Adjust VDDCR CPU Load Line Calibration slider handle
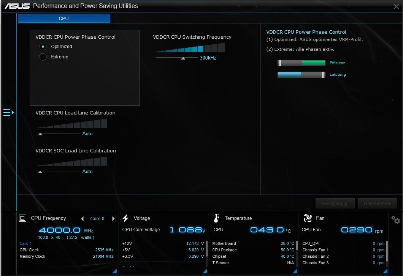Screen dimensions: 403x276 click(x=40, y=134)
